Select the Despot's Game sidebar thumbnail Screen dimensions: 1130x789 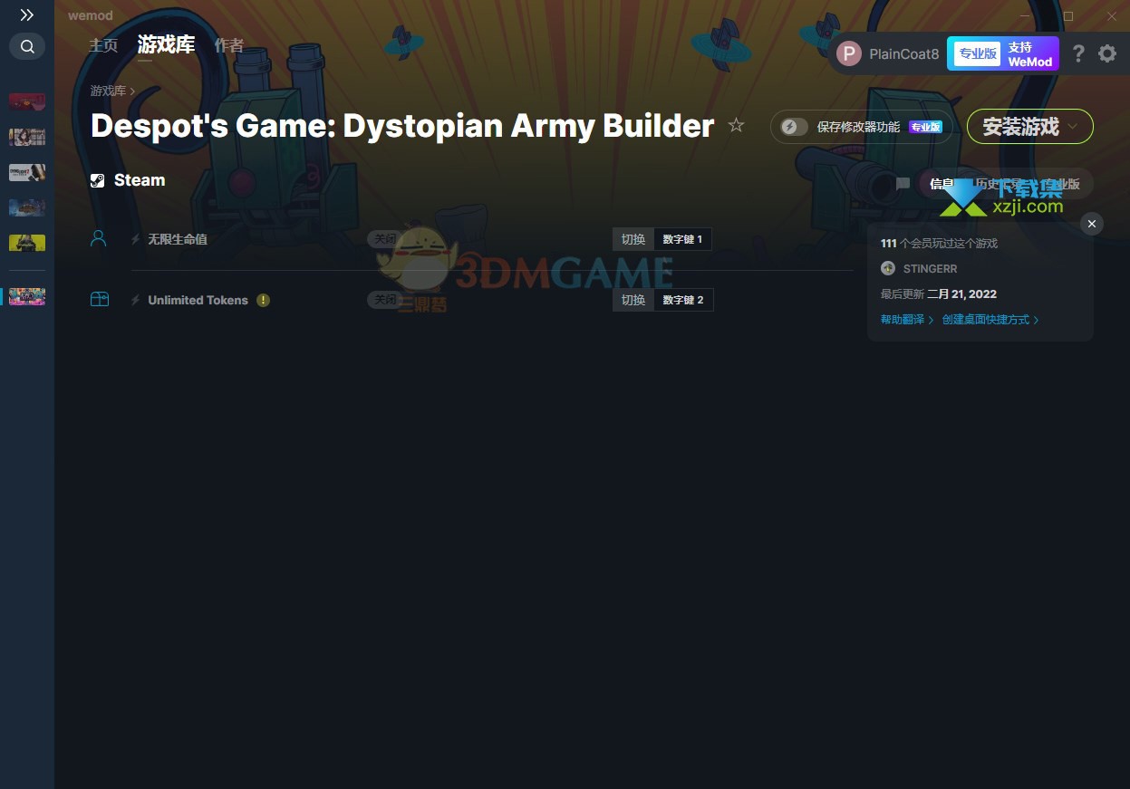point(27,296)
